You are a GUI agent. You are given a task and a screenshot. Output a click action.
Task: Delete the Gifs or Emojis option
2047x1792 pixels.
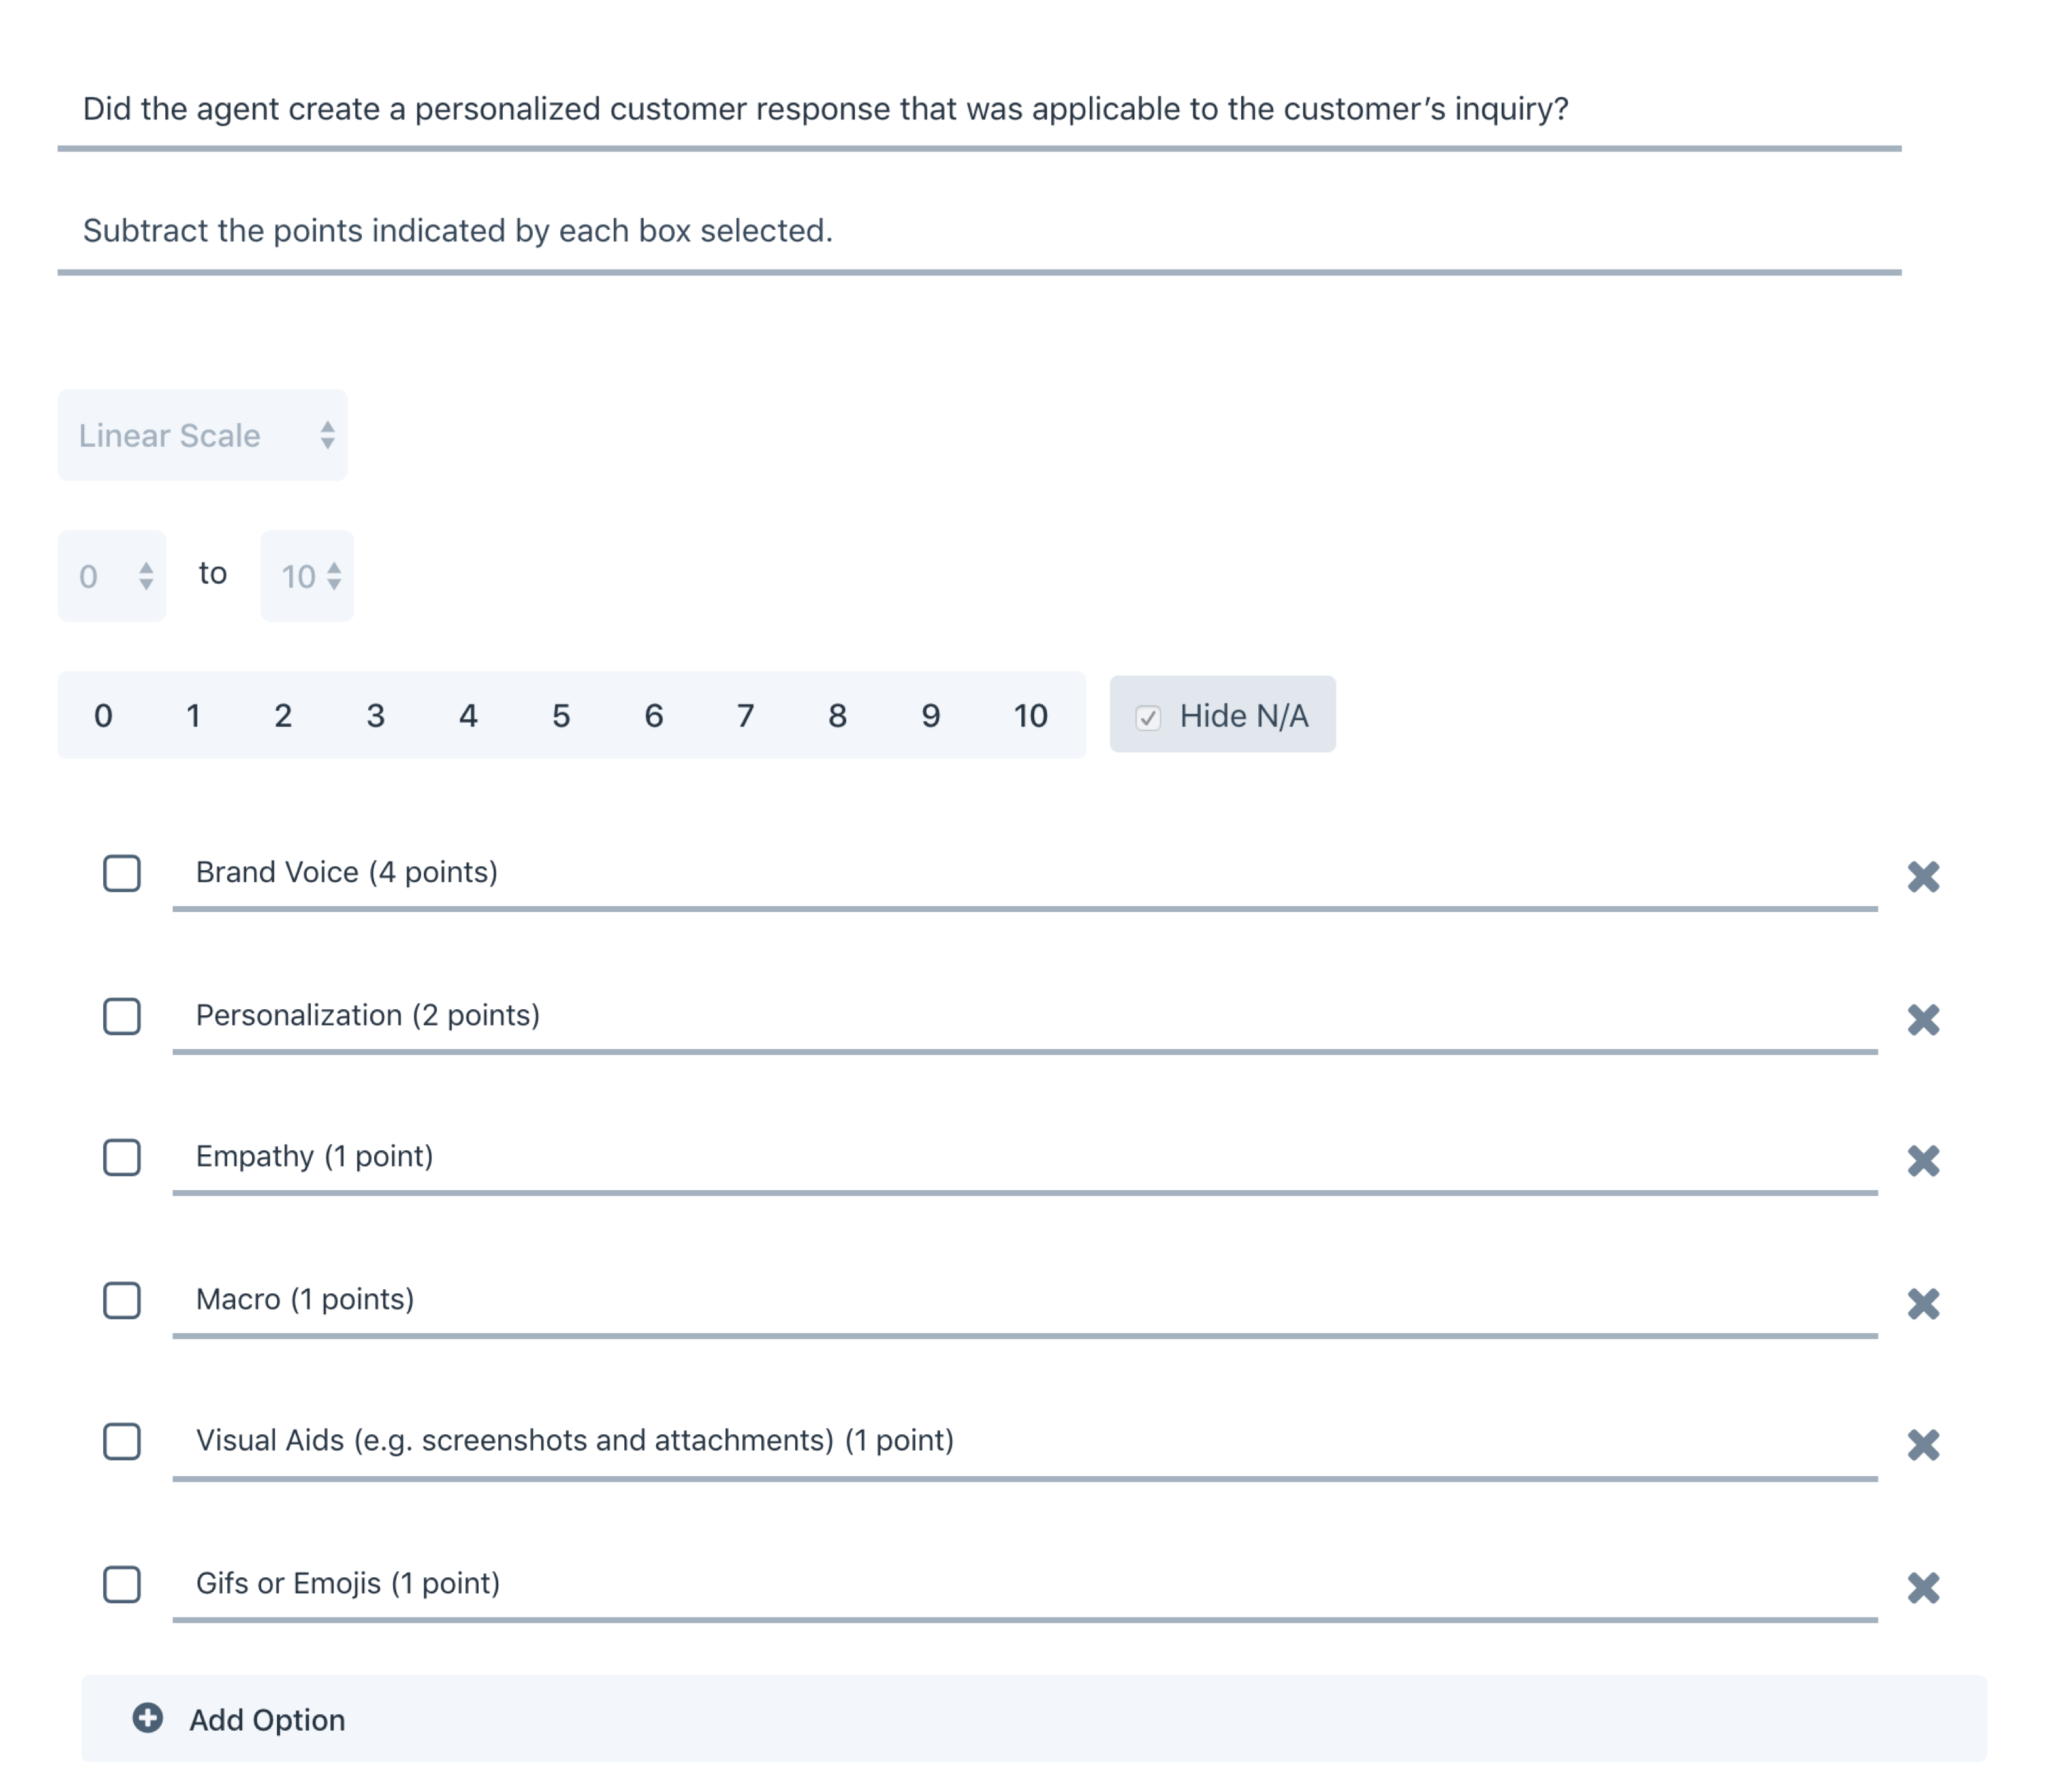tap(1922, 1588)
